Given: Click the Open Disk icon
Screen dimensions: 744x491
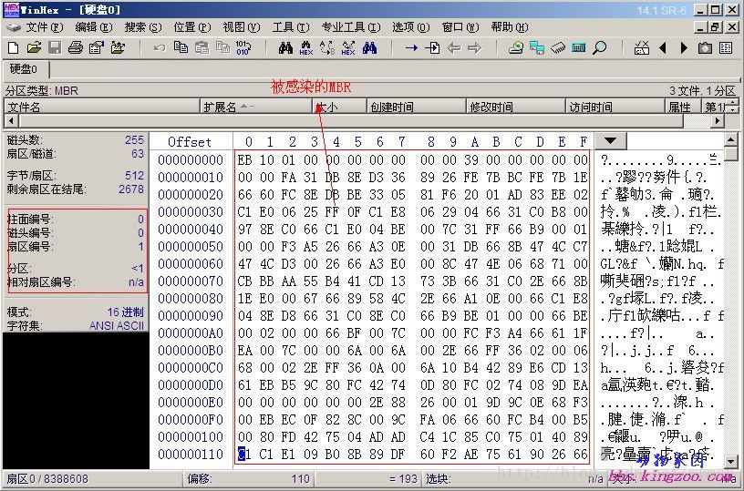Looking at the screenshot, I should [516, 48].
